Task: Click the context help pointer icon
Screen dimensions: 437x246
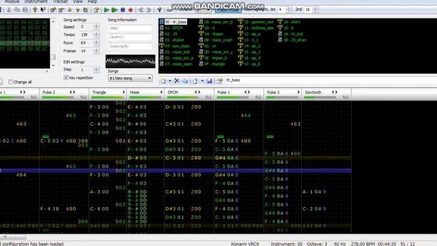Action: (x=42, y=10)
